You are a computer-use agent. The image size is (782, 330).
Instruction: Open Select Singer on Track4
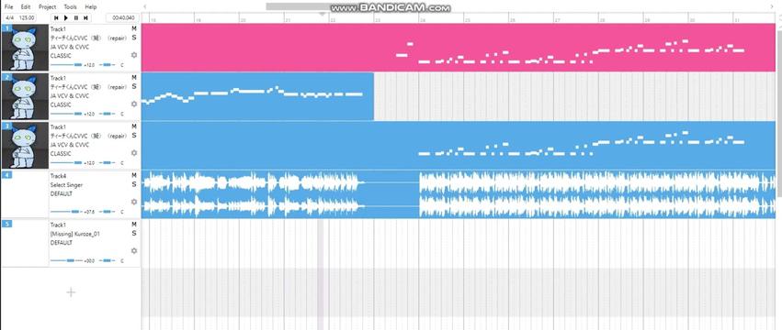pyautogui.click(x=66, y=184)
